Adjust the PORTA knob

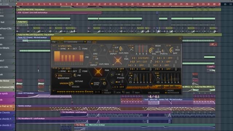pyautogui.click(x=163, y=51)
